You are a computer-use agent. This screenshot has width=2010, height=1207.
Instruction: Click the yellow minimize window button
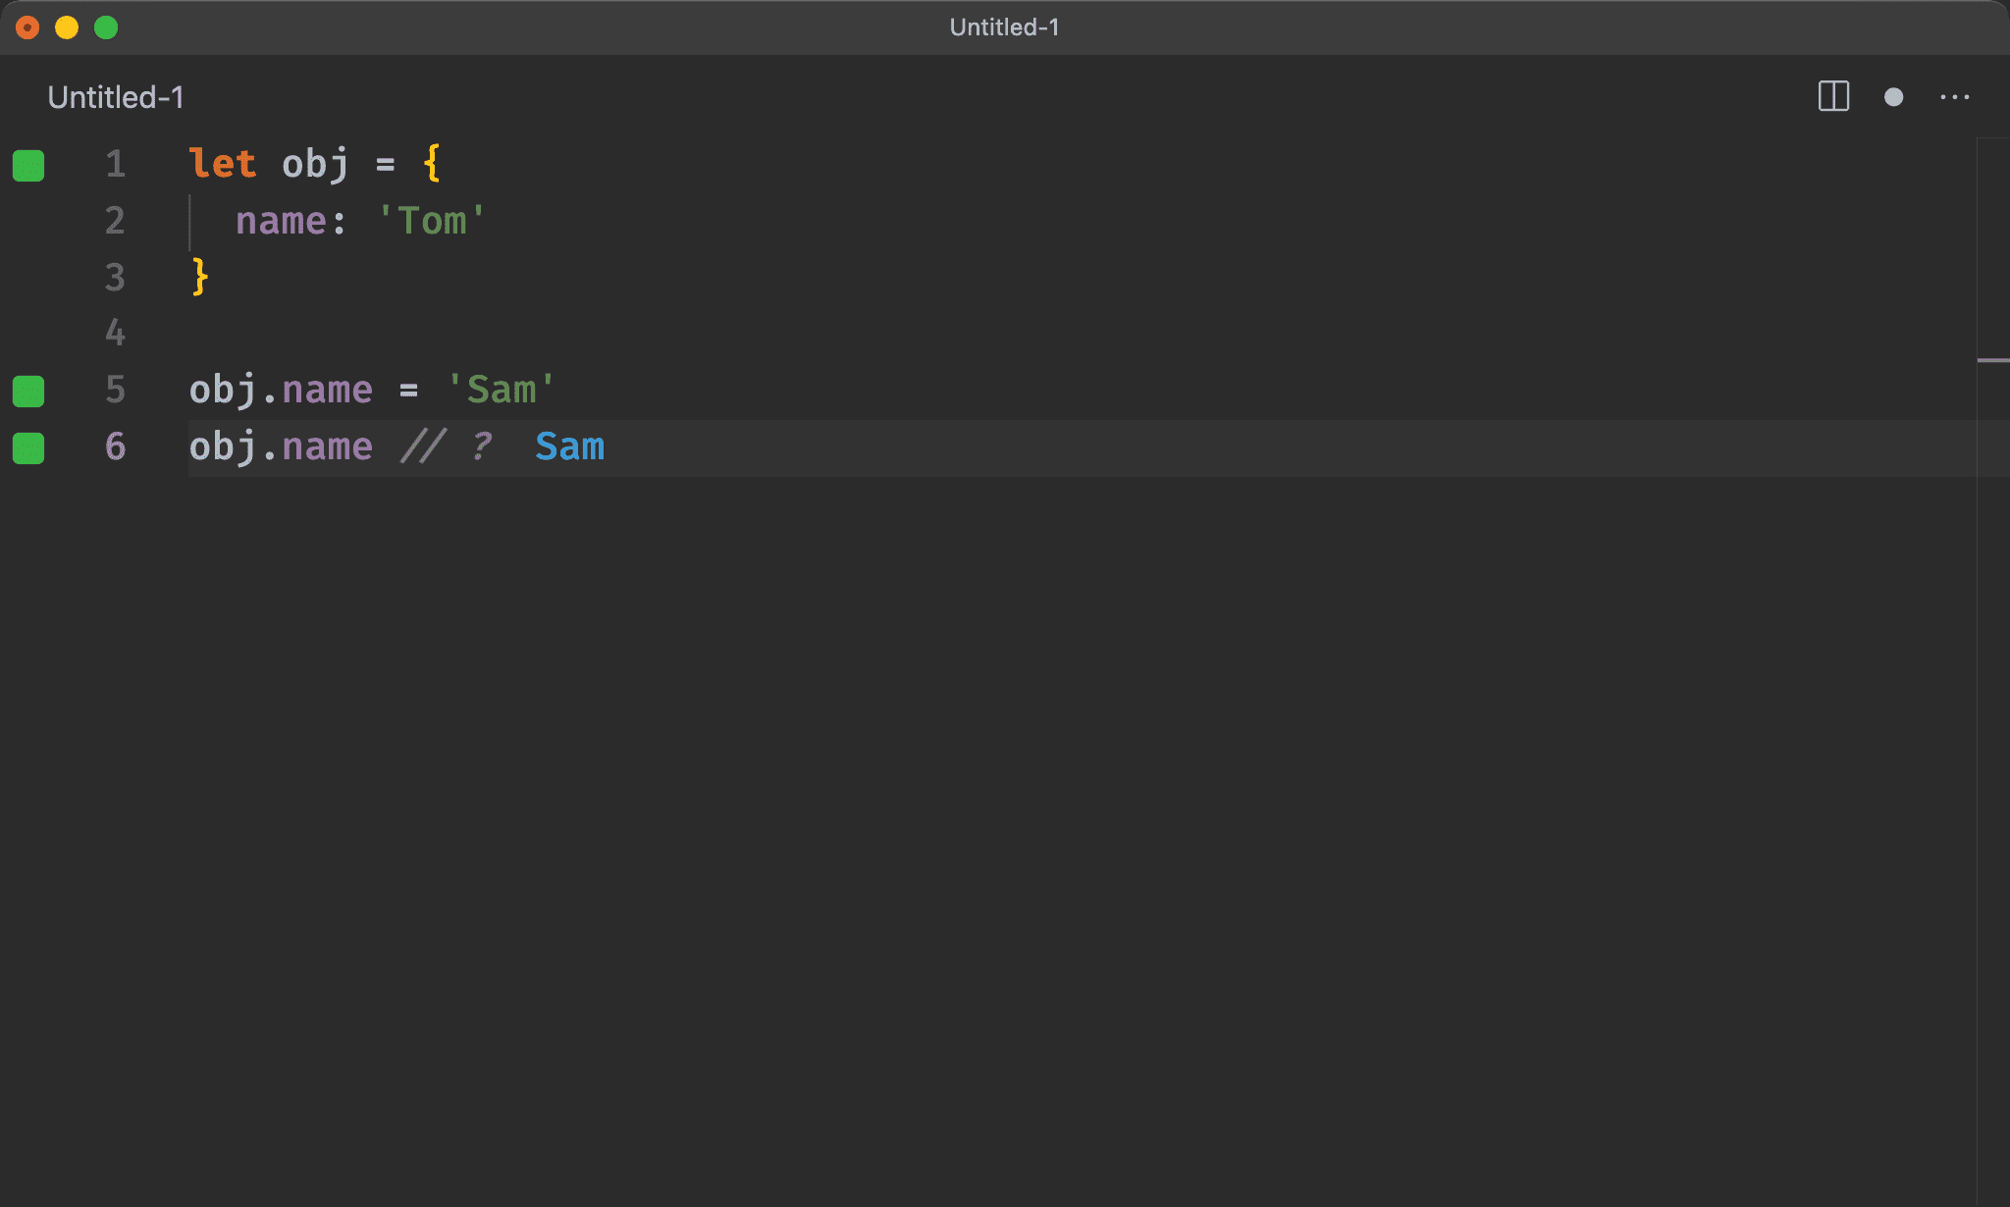(67, 27)
